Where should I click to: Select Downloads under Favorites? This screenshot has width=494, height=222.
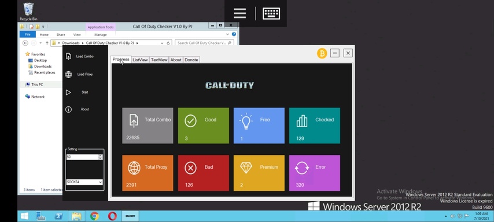coord(43,66)
